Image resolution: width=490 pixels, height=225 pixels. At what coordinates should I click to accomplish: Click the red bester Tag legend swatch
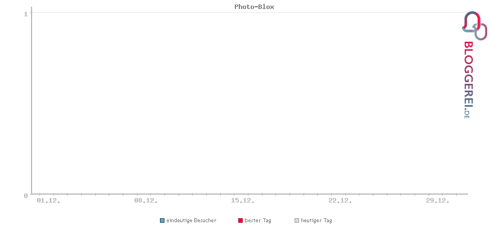pos(240,220)
